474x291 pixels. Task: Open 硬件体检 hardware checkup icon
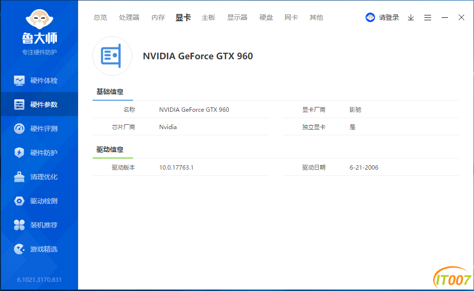[19, 80]
